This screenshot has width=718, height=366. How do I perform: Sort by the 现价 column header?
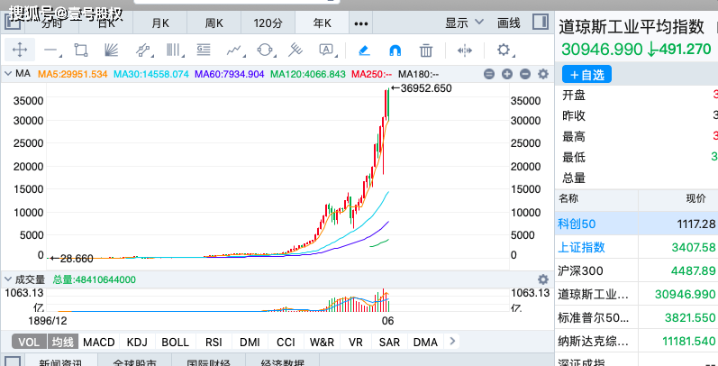click(x=678, y=199)
